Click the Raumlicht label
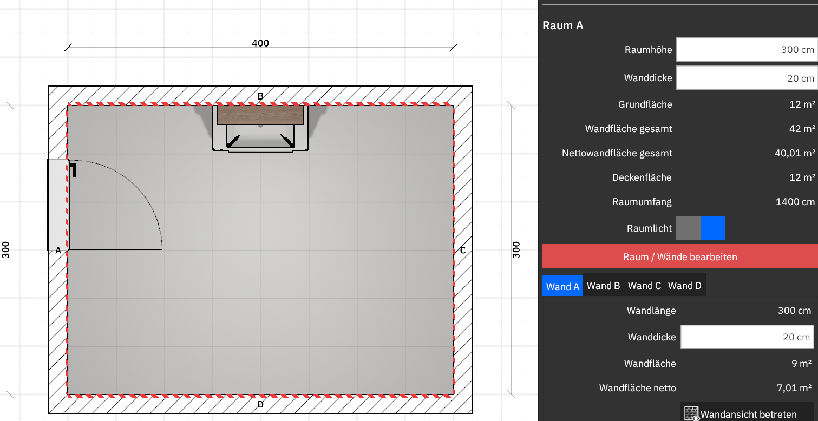 coord(649,228)
